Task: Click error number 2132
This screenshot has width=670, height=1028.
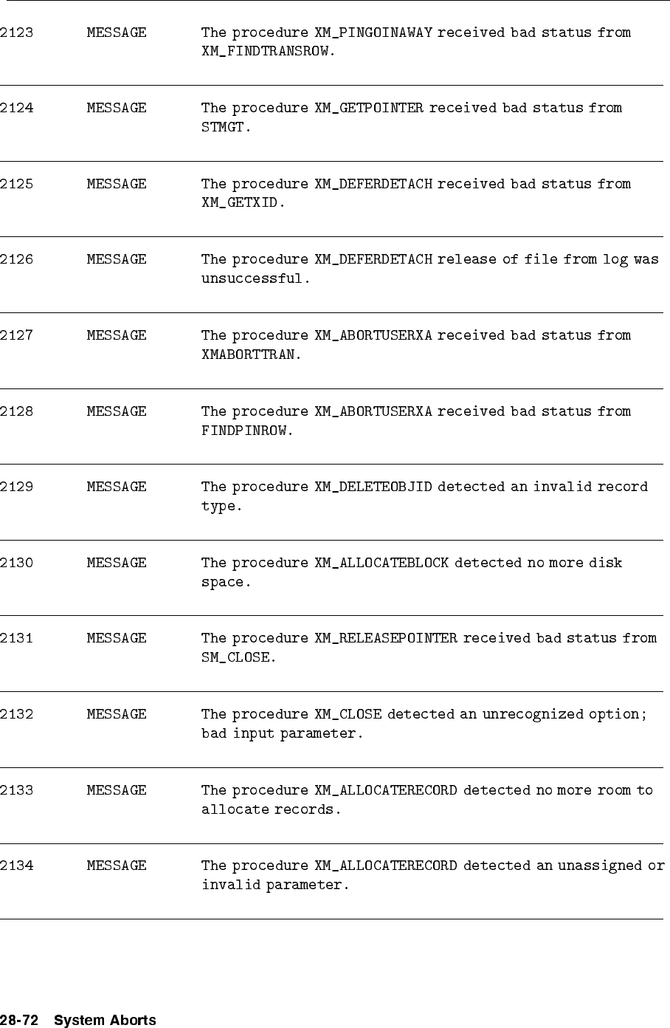Action: [x=16, y=714]
